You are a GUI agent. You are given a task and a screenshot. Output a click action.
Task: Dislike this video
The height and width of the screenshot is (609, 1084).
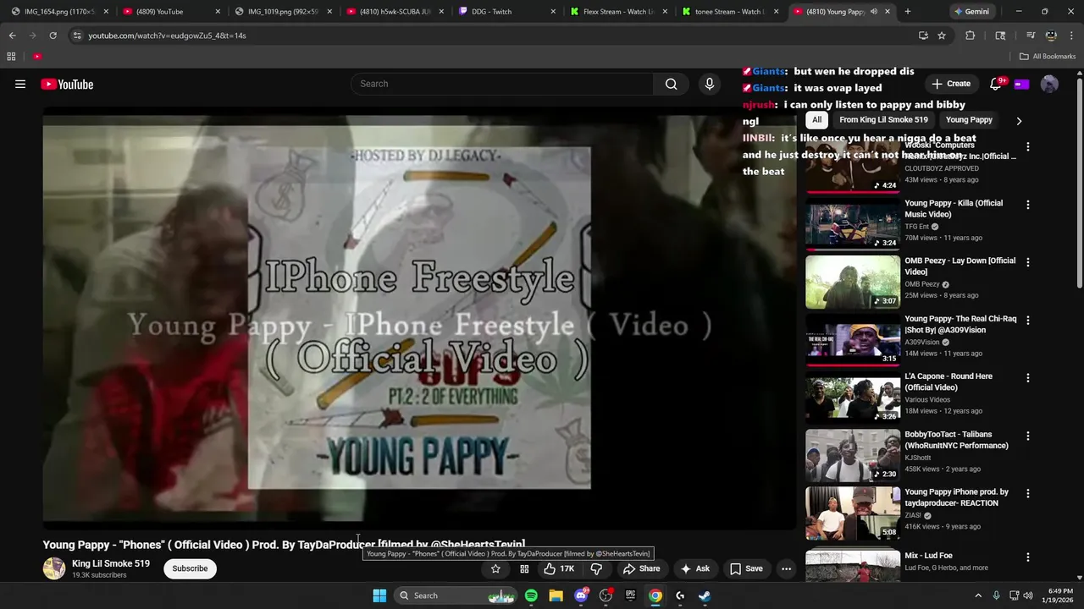click(596, 568)
